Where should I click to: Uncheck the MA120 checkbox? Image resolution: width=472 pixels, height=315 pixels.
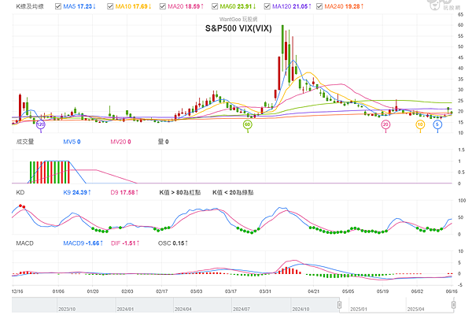(267, 6)
